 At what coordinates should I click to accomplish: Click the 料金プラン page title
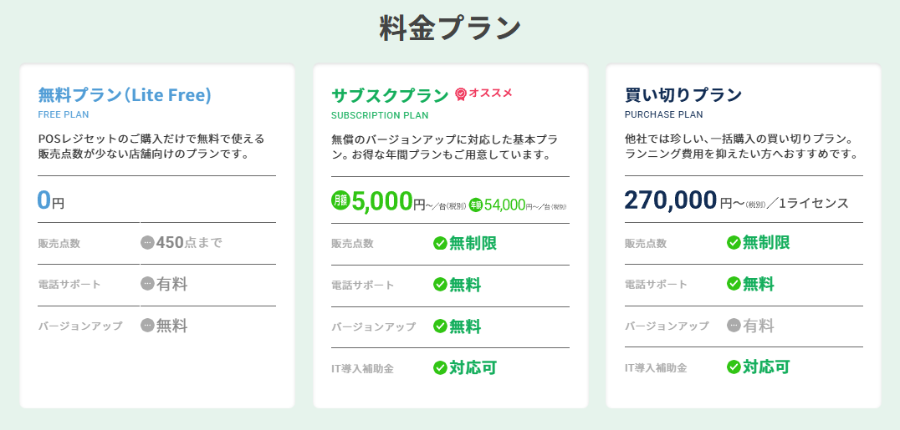pyautogui.click(x=450, y=28)
